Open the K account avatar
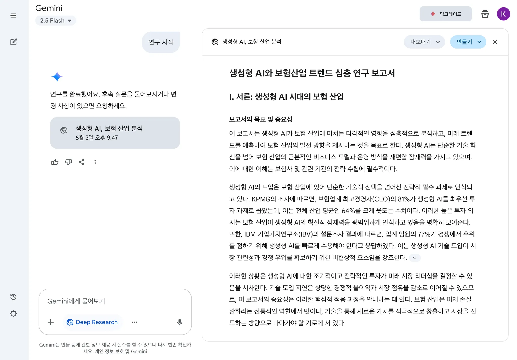Viewport: 517px width, 360px height. coord(503,14)
